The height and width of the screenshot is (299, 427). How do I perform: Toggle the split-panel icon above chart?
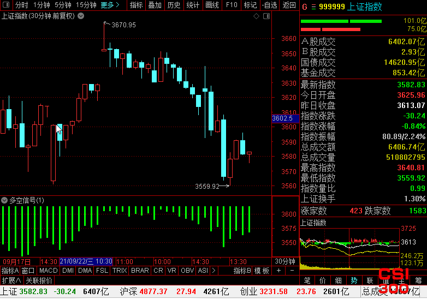[x=266, y=16]
